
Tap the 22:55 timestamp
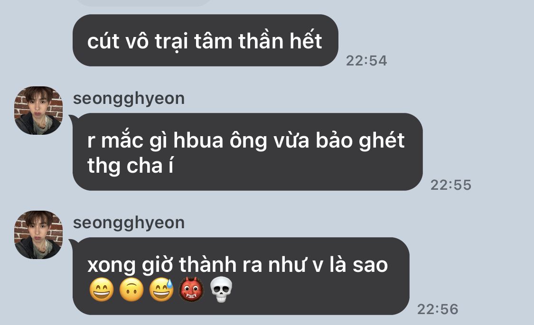click(x=451, y=185)
